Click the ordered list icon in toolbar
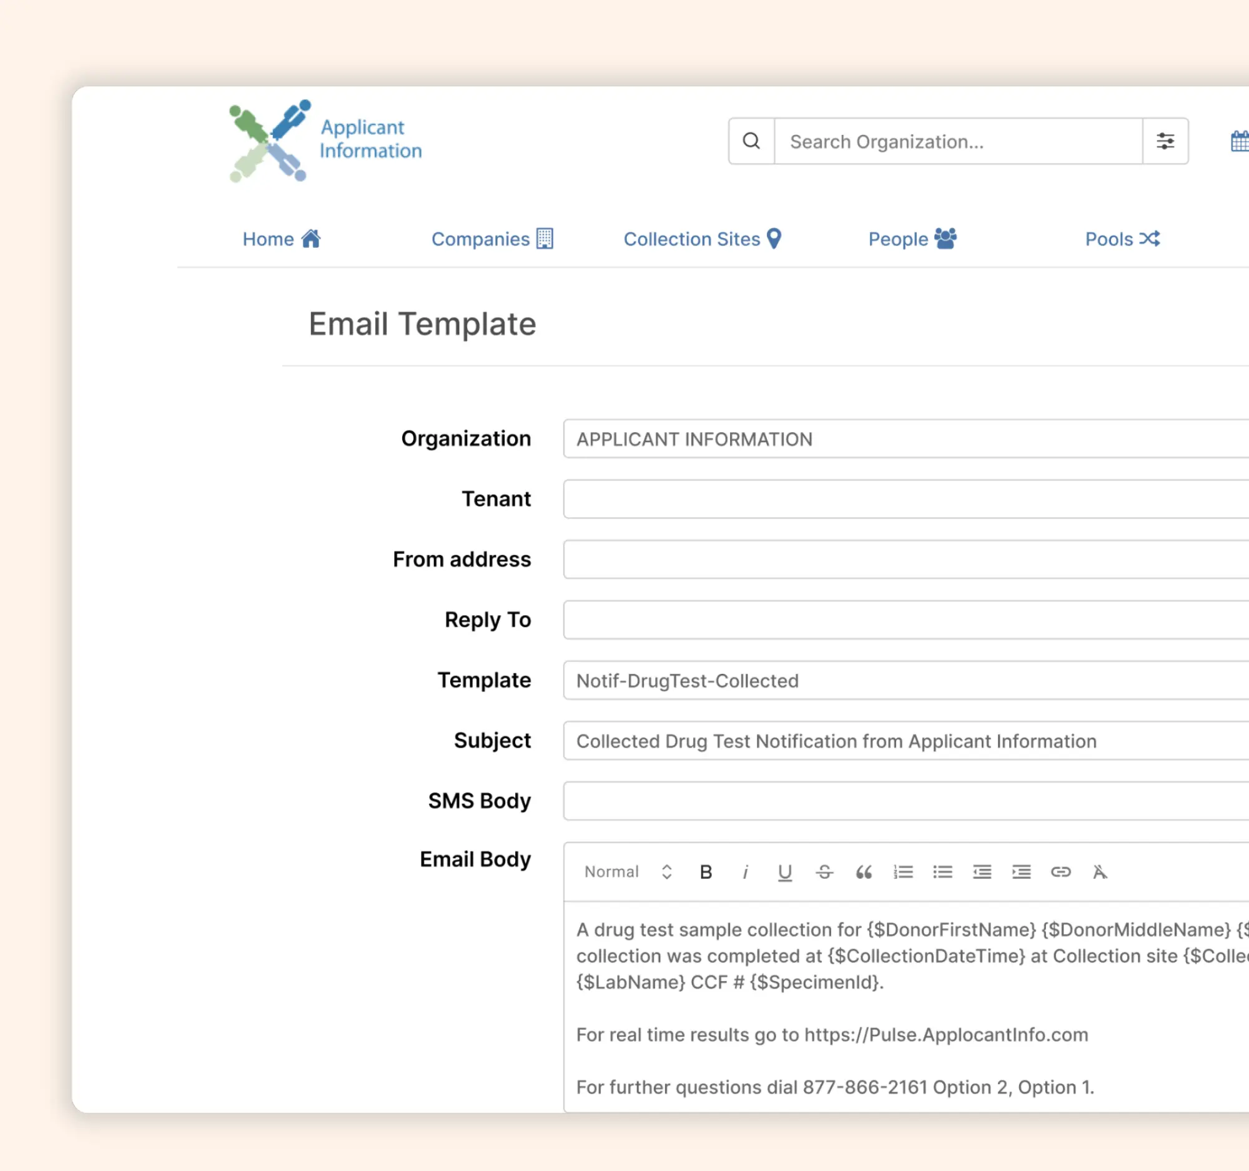The width and height of the screenshot is (1249, 1171). pos(902,872)
